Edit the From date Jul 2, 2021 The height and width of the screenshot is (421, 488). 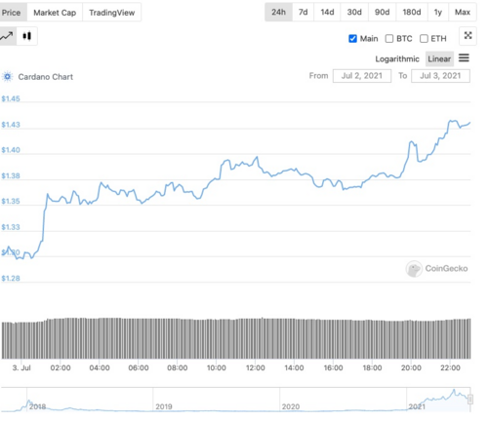tap(362, 76)
